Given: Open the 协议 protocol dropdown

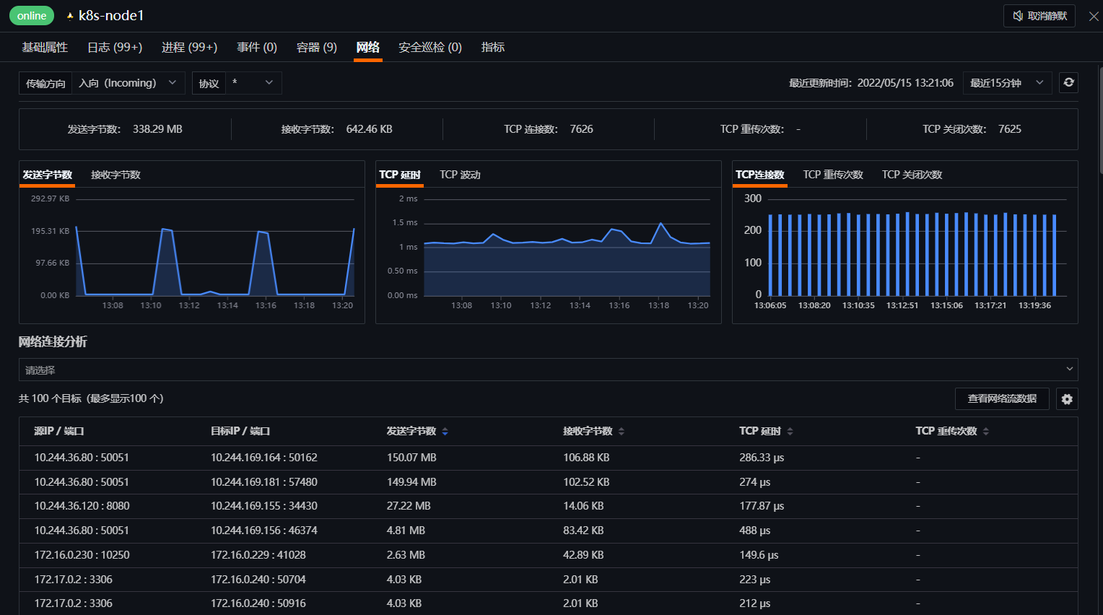Looking at the screenshot, I should tap(253, 83).
